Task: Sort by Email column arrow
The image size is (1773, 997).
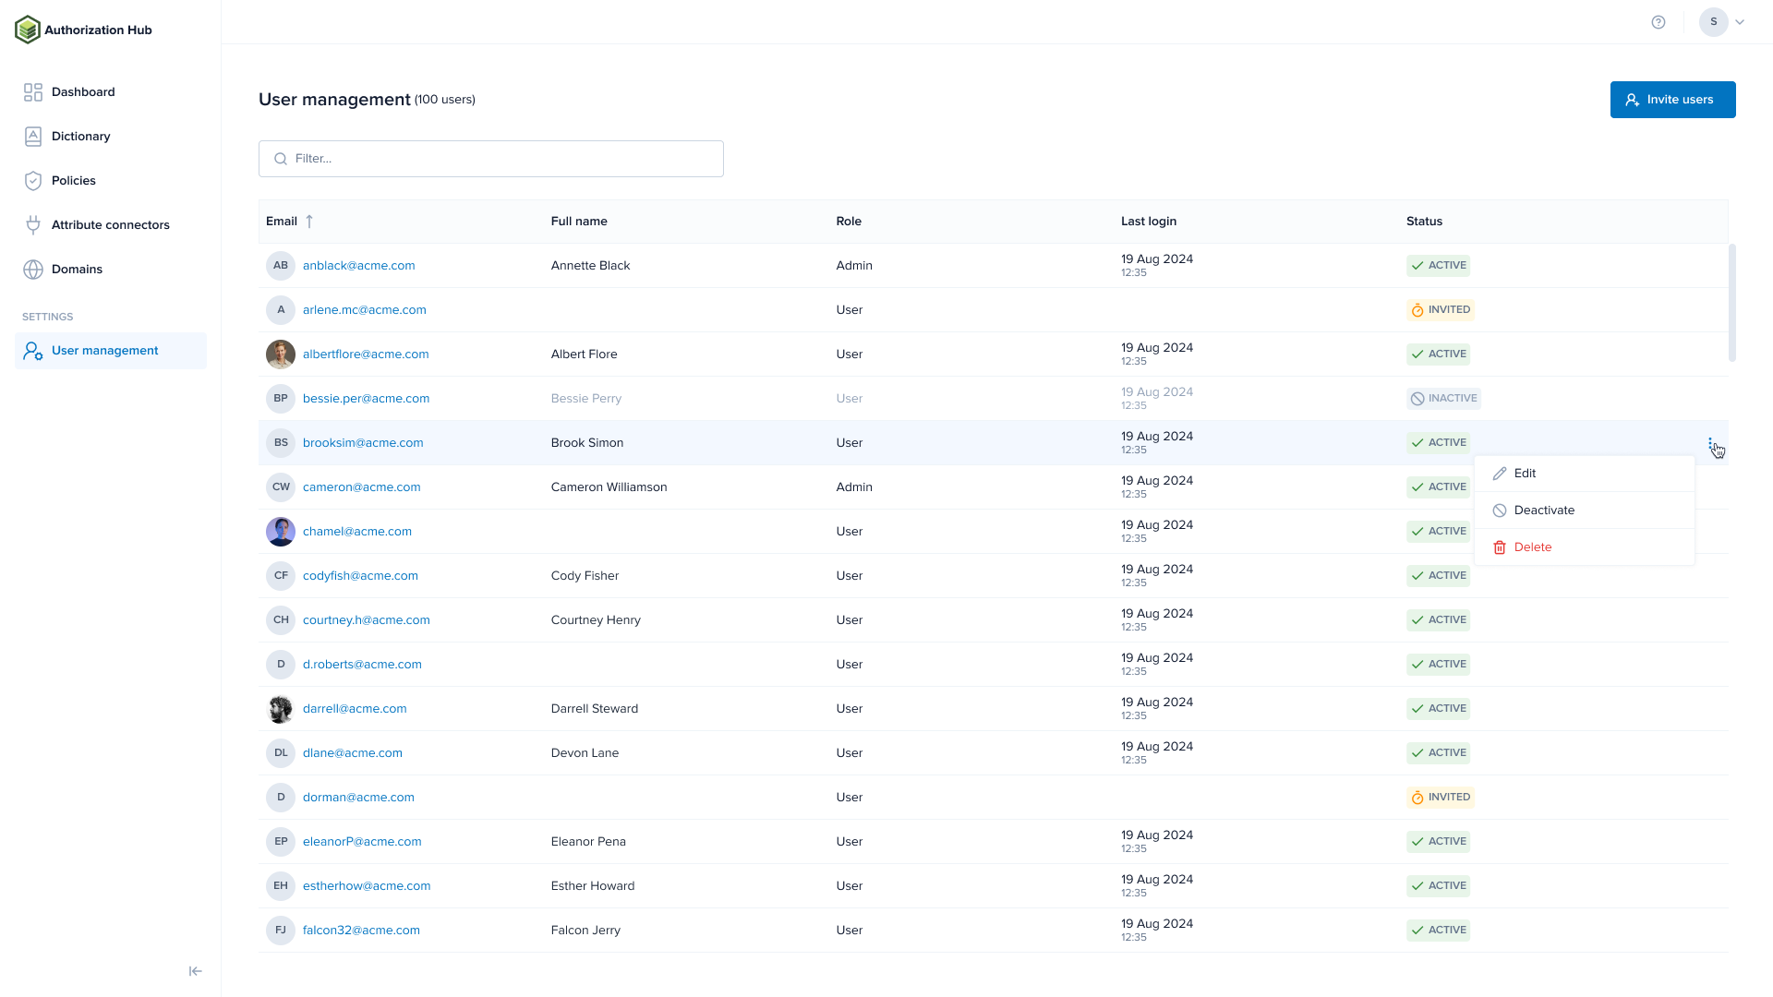Action: pyautogui.click(x=309, y=222)
